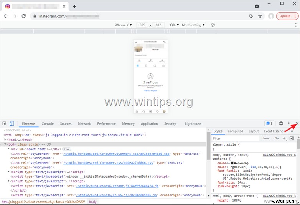Viewport: 300px width, 205px height.
Task: Open a new browser tab
Action: 74,6
